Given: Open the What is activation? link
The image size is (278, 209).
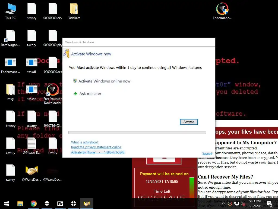Looking at the screenshot, I should (85, 142).
